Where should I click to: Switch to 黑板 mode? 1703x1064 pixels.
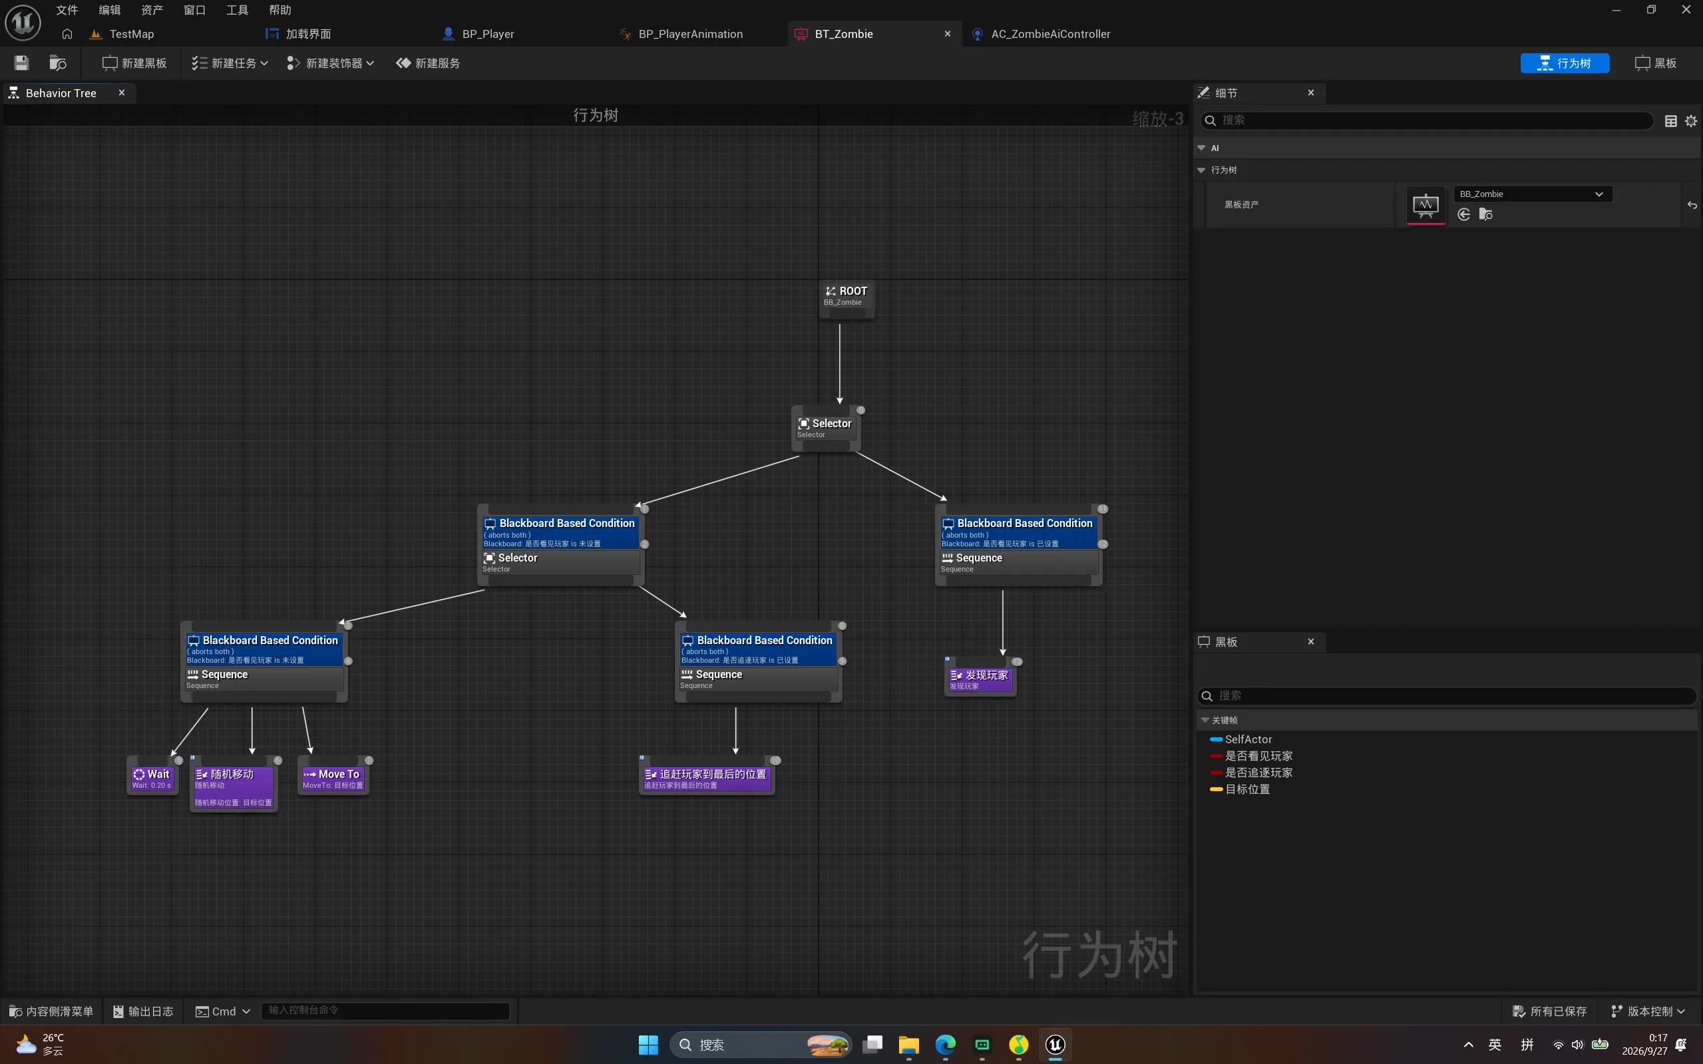(1655, 63)
